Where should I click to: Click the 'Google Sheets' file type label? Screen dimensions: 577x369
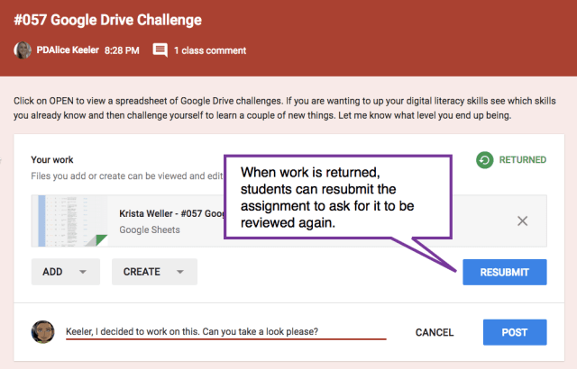(150, 229)
